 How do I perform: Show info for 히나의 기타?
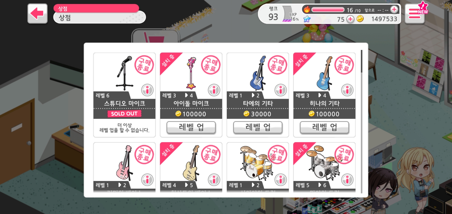pyautogui.click(x=347, y=90)
